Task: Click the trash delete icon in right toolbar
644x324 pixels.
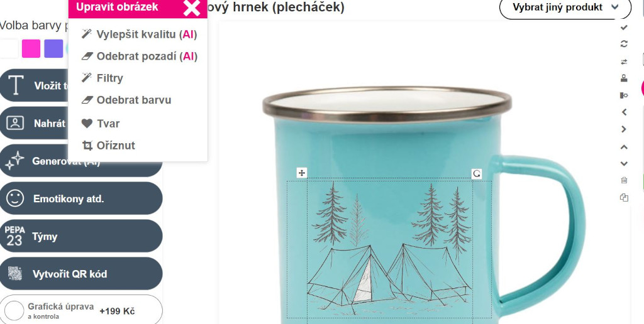Action: pyautogui.click(x=624, y=180)
